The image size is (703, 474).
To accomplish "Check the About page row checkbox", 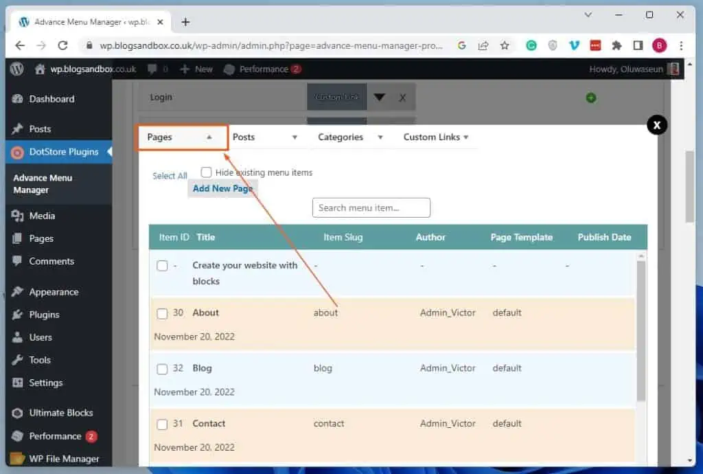I will pos(163,313).
